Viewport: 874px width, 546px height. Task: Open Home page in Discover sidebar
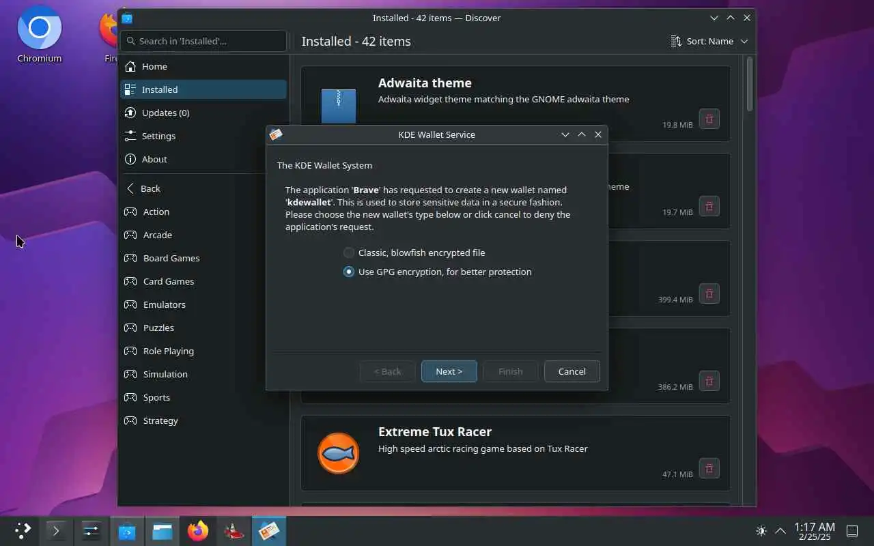point(203,66)
